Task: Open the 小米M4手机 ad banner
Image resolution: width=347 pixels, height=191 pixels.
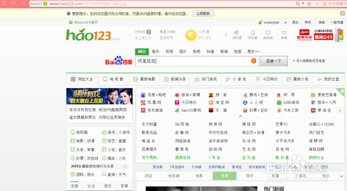Action: click(329, 35)
